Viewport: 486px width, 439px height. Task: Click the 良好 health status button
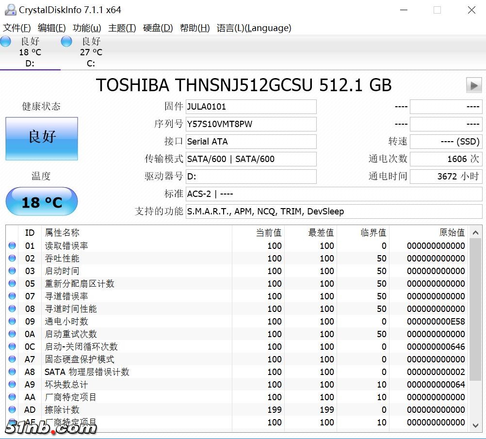[x=42, y=138]
